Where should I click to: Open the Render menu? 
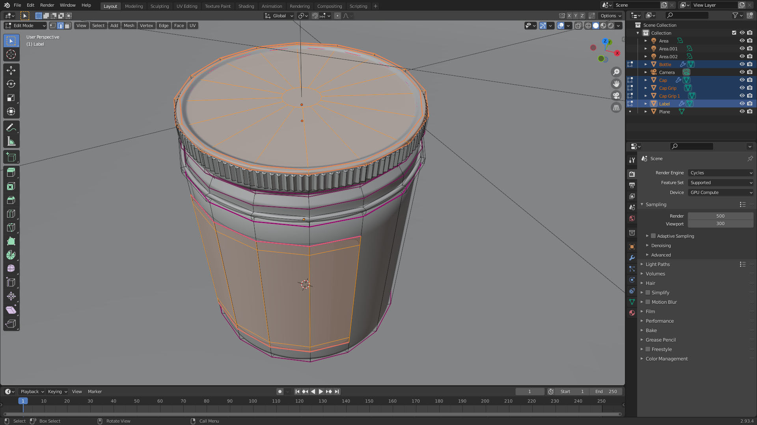click(x=47, y=5)
